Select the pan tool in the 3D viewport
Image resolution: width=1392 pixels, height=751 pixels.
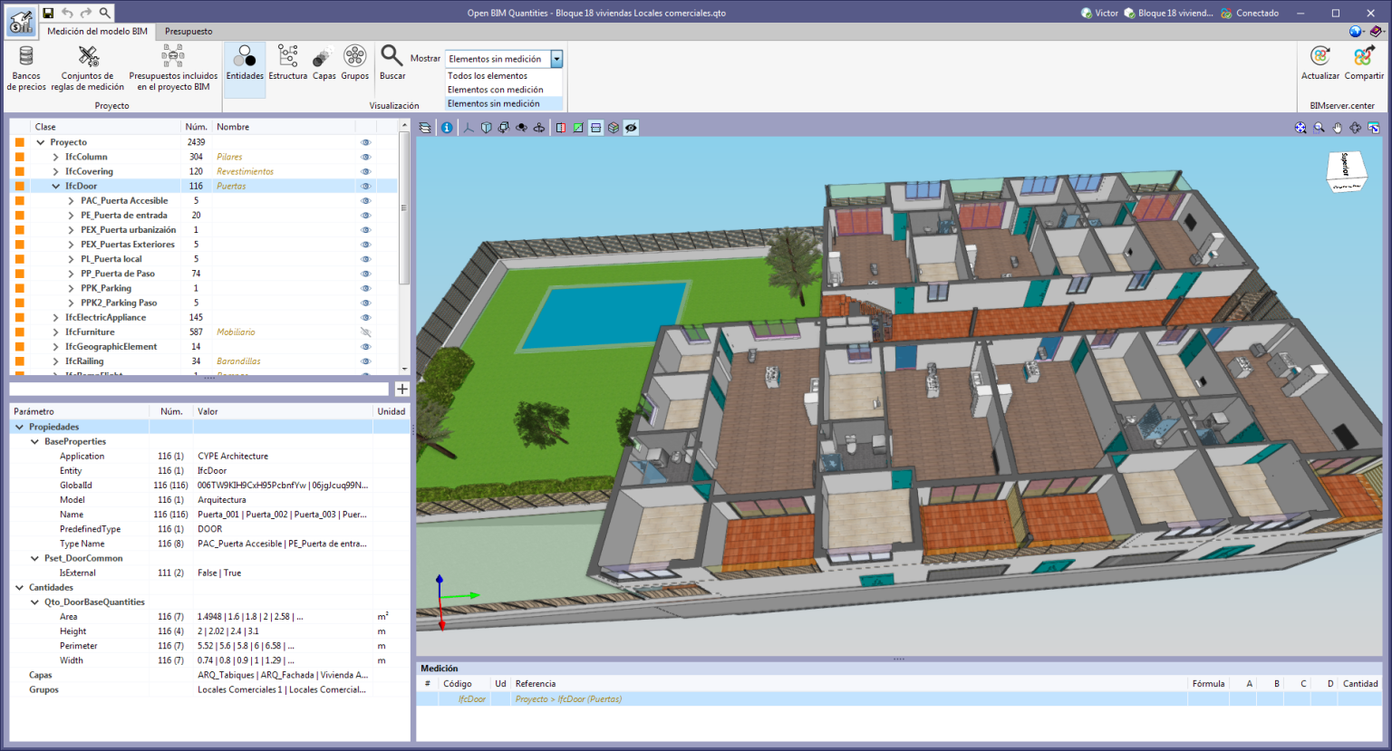click(x=1337, y=127)
